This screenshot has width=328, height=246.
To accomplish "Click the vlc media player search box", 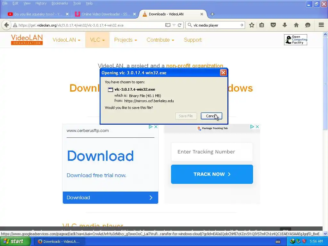I will (216, 25).
